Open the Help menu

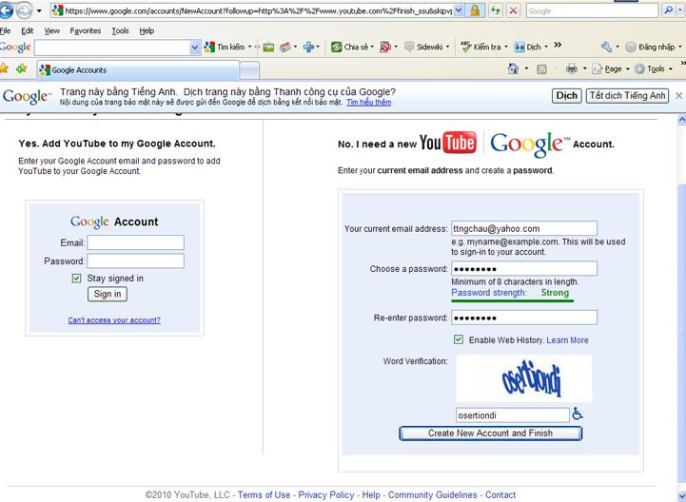147,30
